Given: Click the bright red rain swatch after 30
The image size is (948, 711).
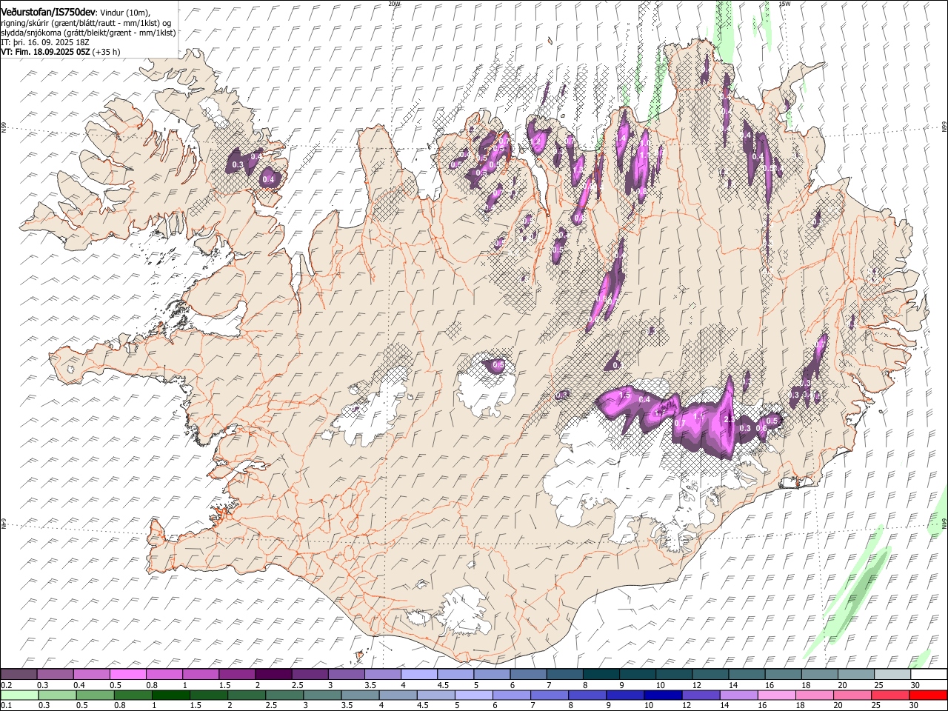Looking at the screenshot, I should click(x=928, y=695).
